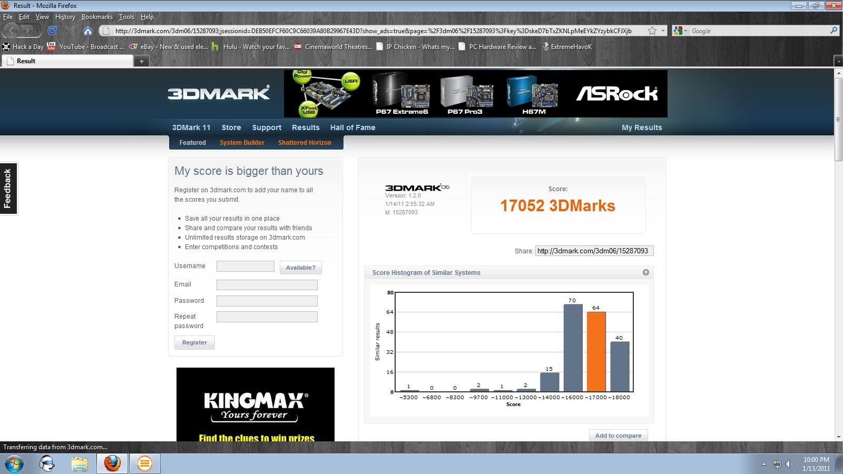This screenshot has width=843, height=474.
Task: Click the ~18000 histogram bar labeled 40
Action: pyautogui.click(x=620, y=367)
